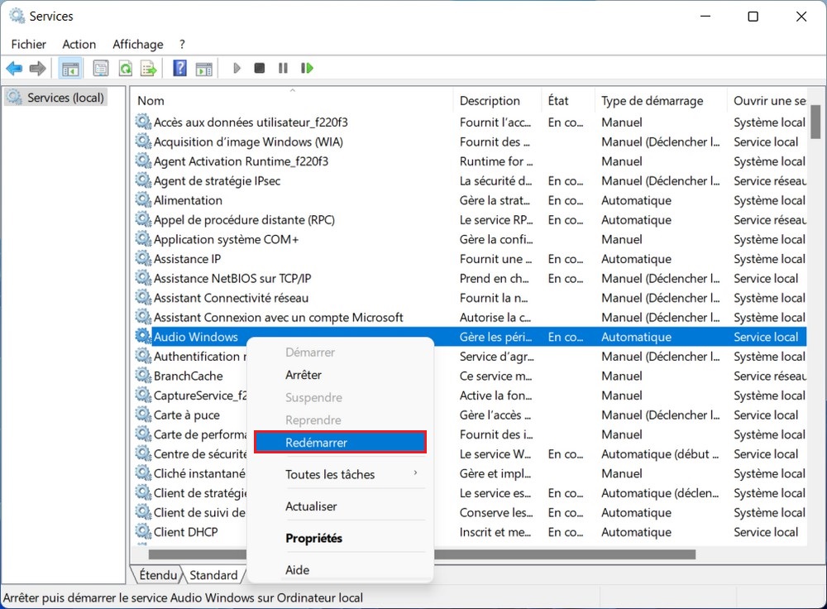Viewport: 827px width, 609px height.
Task: Open the Affichage menu
Action: pyautogui.click(x=138, y=45)
